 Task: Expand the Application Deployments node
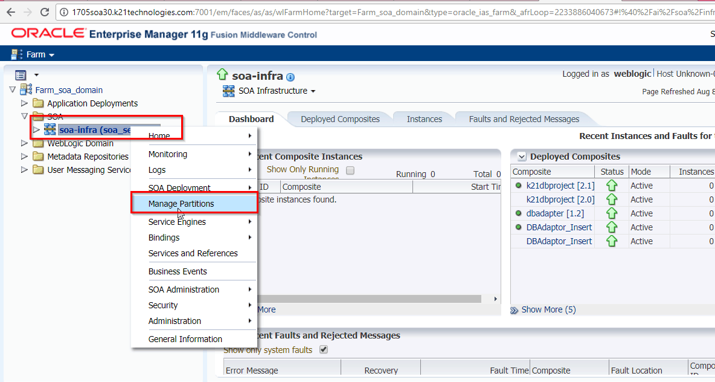pos(25,103)
